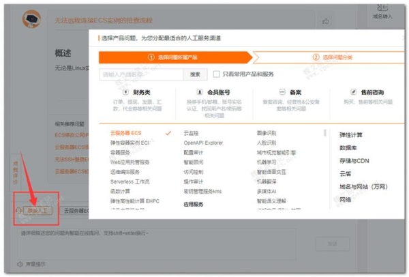Select 智能语音交互 product

pos(271,172)
